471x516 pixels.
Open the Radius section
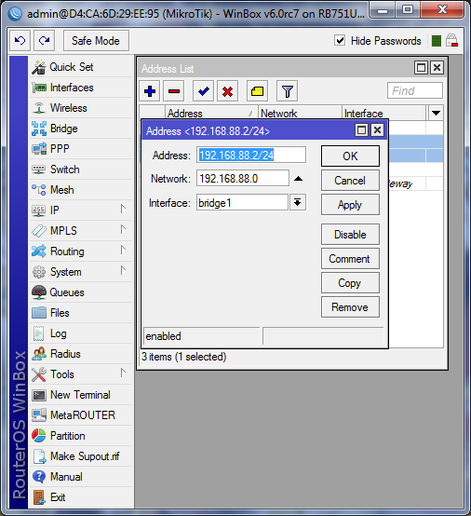click(81, 354)
